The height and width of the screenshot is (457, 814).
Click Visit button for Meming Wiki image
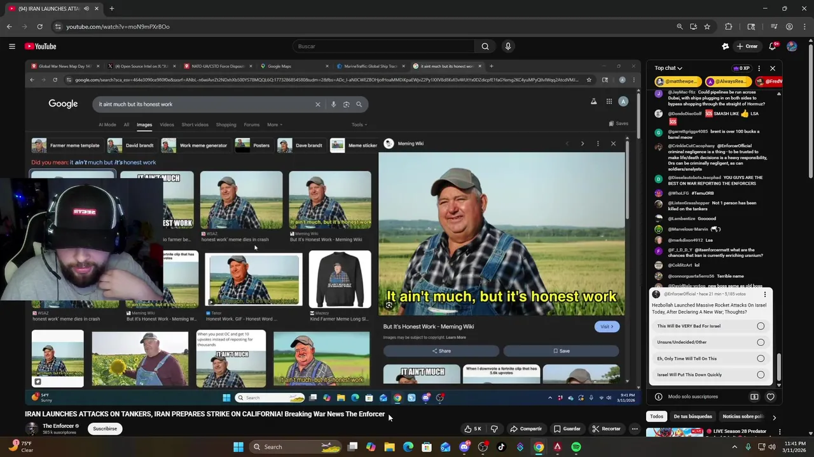tap(607, 326)
